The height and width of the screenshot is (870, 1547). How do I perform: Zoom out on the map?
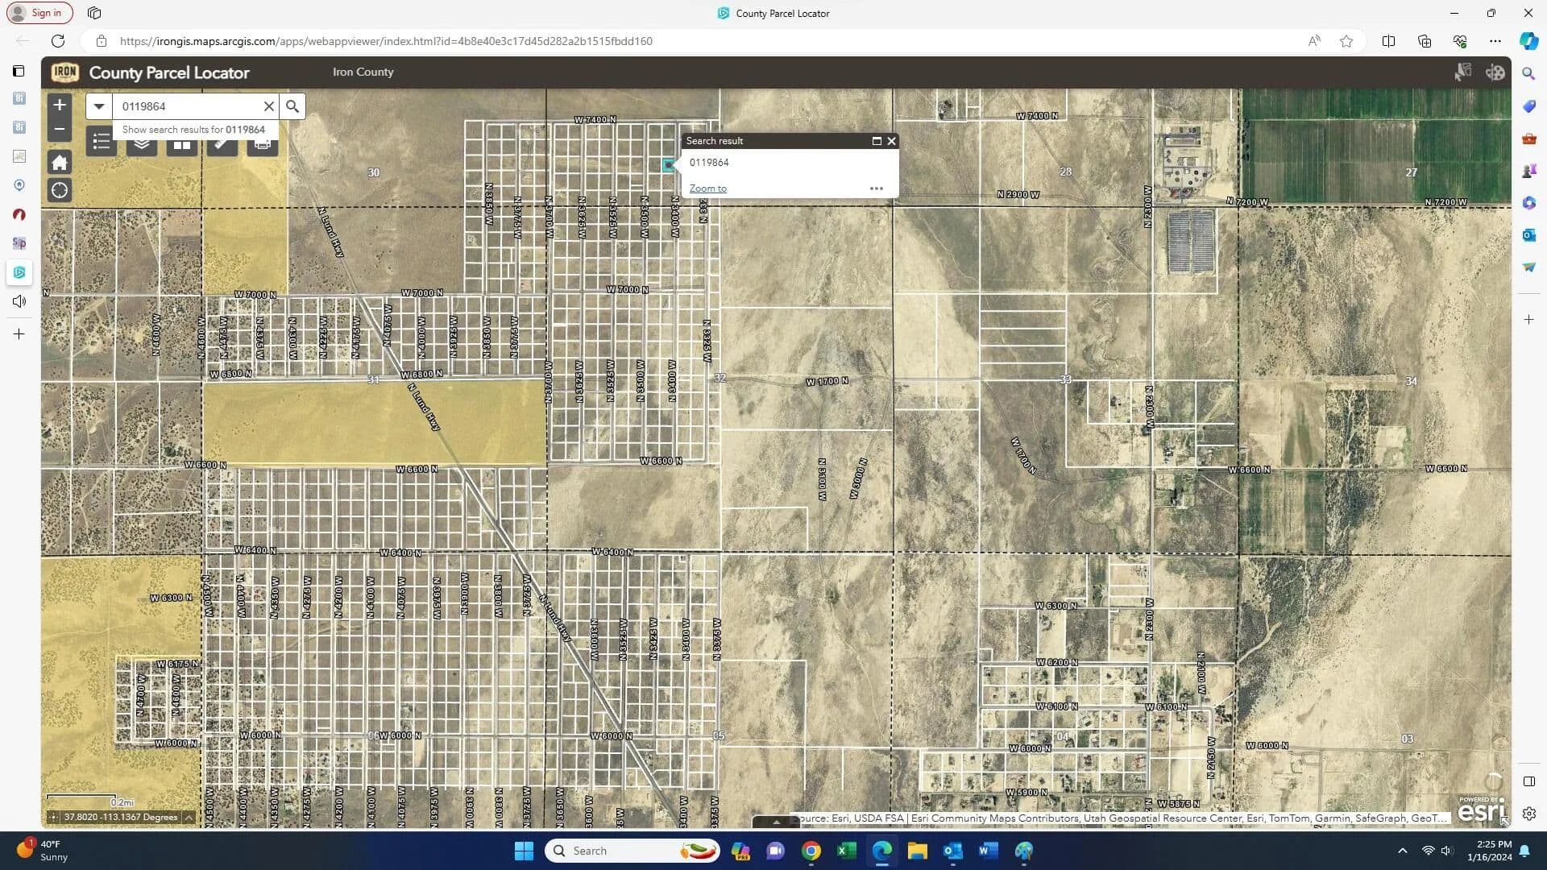(x=60, y=129)
